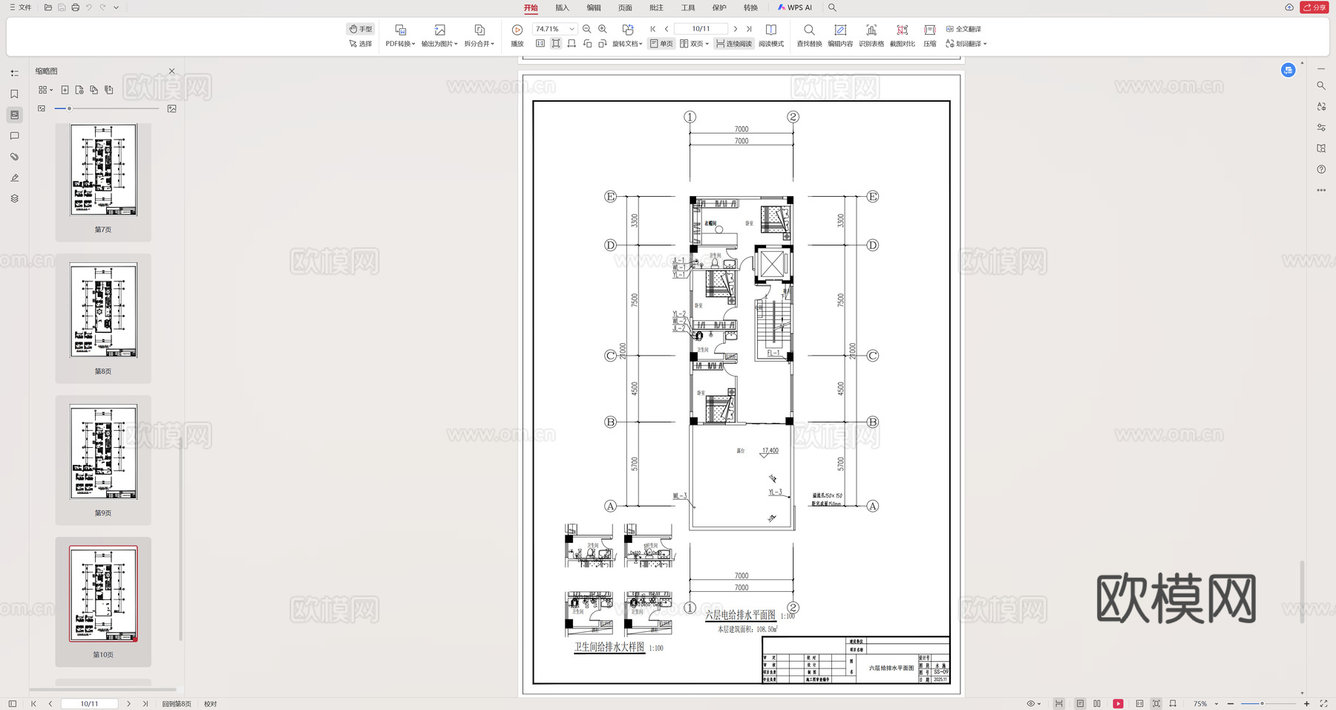Open the 双页 view dropdown
The image size is (1336, 710).
(695, 44)
